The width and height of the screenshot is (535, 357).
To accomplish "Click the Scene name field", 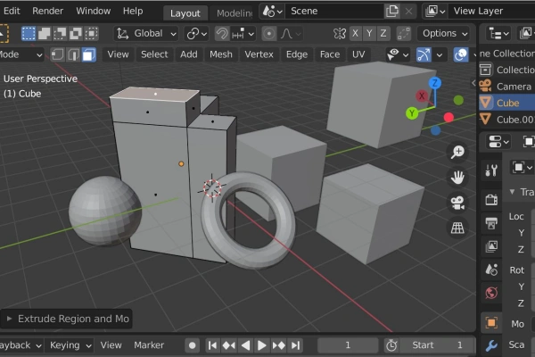I will [x=334, y=12].
